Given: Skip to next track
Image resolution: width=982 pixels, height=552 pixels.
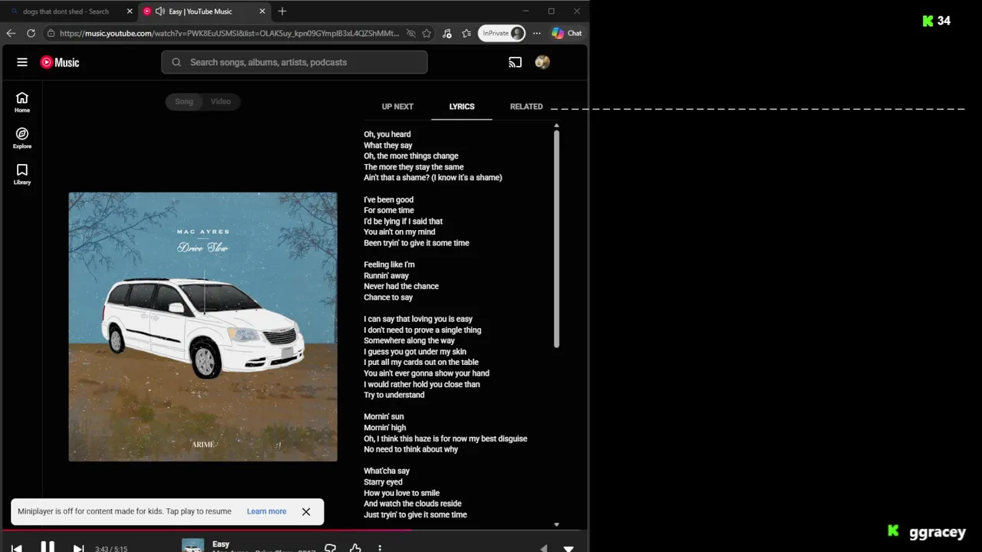Looking at the screenshot, I should click(x=78, y=548).
